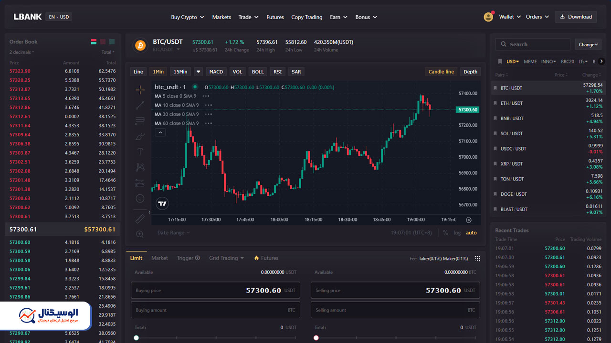Switch chart to Depth view
The image size is (611, 343).
click(x=470, y=72)
